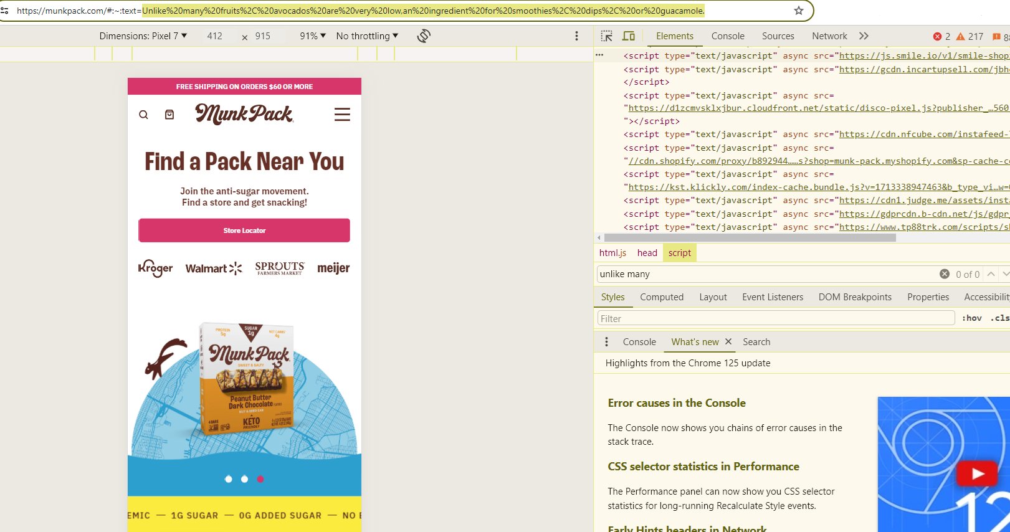Open device toolbar more options menu
Image resolution: width=1010 pixels, height=532 pixels.
coord(576,36)
